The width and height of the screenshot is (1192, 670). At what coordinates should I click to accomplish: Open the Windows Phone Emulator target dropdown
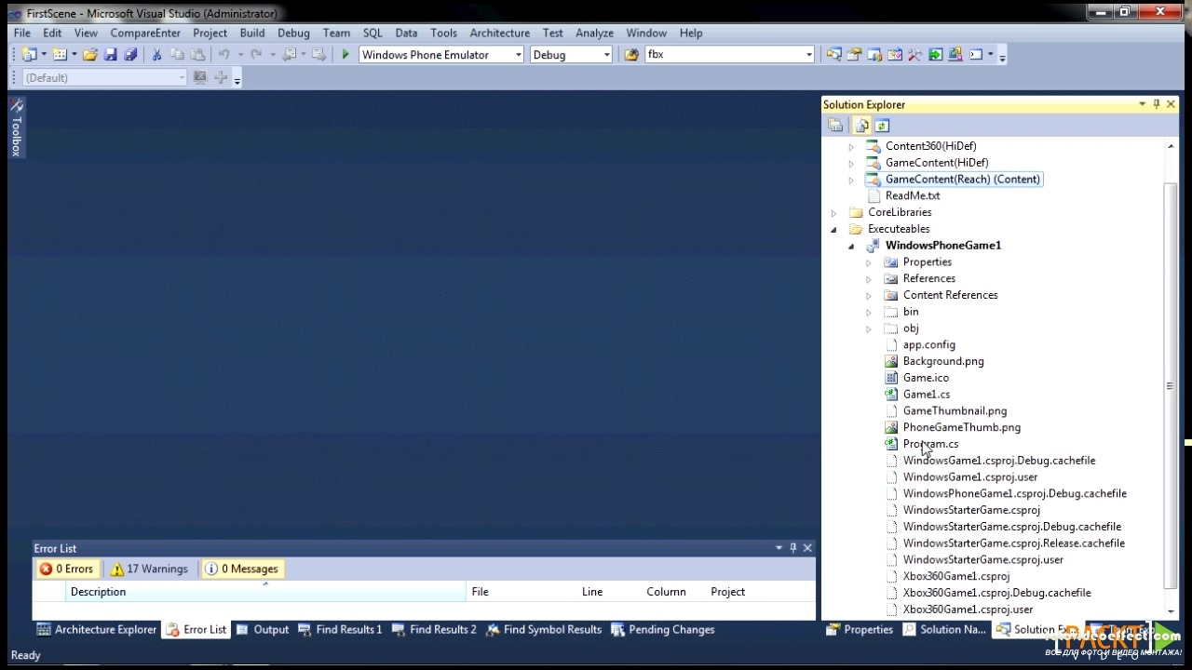click(x=519, y=55)
